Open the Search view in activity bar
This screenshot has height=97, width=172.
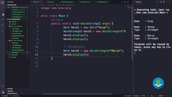(x=2, y=8)
